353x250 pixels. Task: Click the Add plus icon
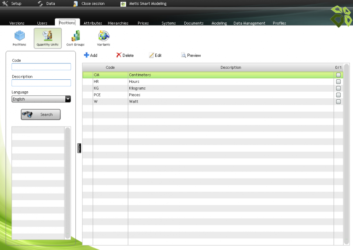tap(86, 56)
